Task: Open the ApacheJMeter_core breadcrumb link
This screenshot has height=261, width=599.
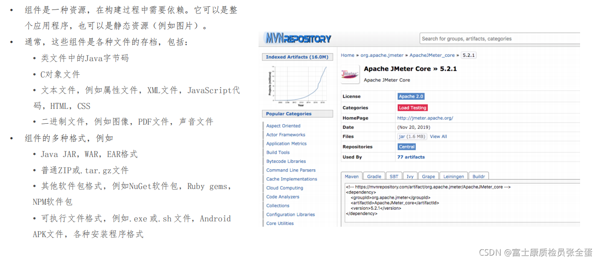Action: 432,55
